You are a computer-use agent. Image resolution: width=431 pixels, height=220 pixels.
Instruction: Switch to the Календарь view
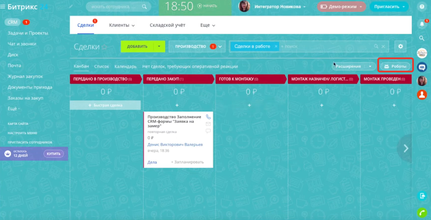click(126, 66)
